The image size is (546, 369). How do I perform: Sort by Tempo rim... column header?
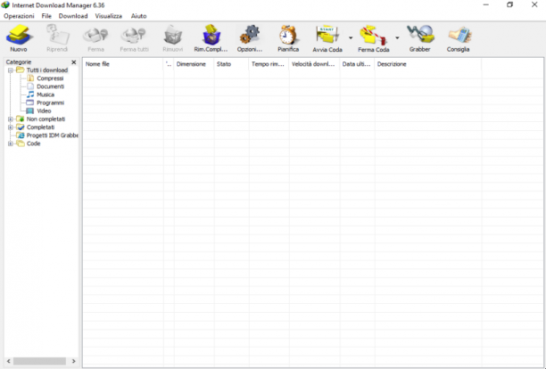click(x=269, y=64)
